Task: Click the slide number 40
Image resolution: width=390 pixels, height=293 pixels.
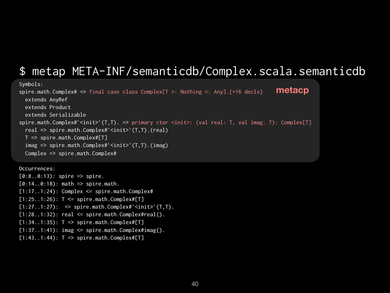Action: pos(195,284)
